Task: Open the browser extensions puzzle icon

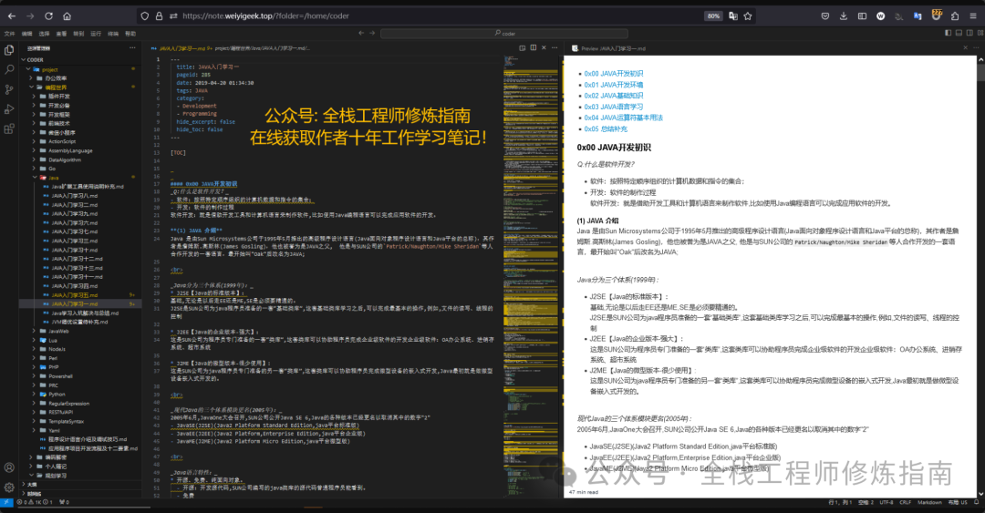Action: pyautogui.click(x=954, y=16)
